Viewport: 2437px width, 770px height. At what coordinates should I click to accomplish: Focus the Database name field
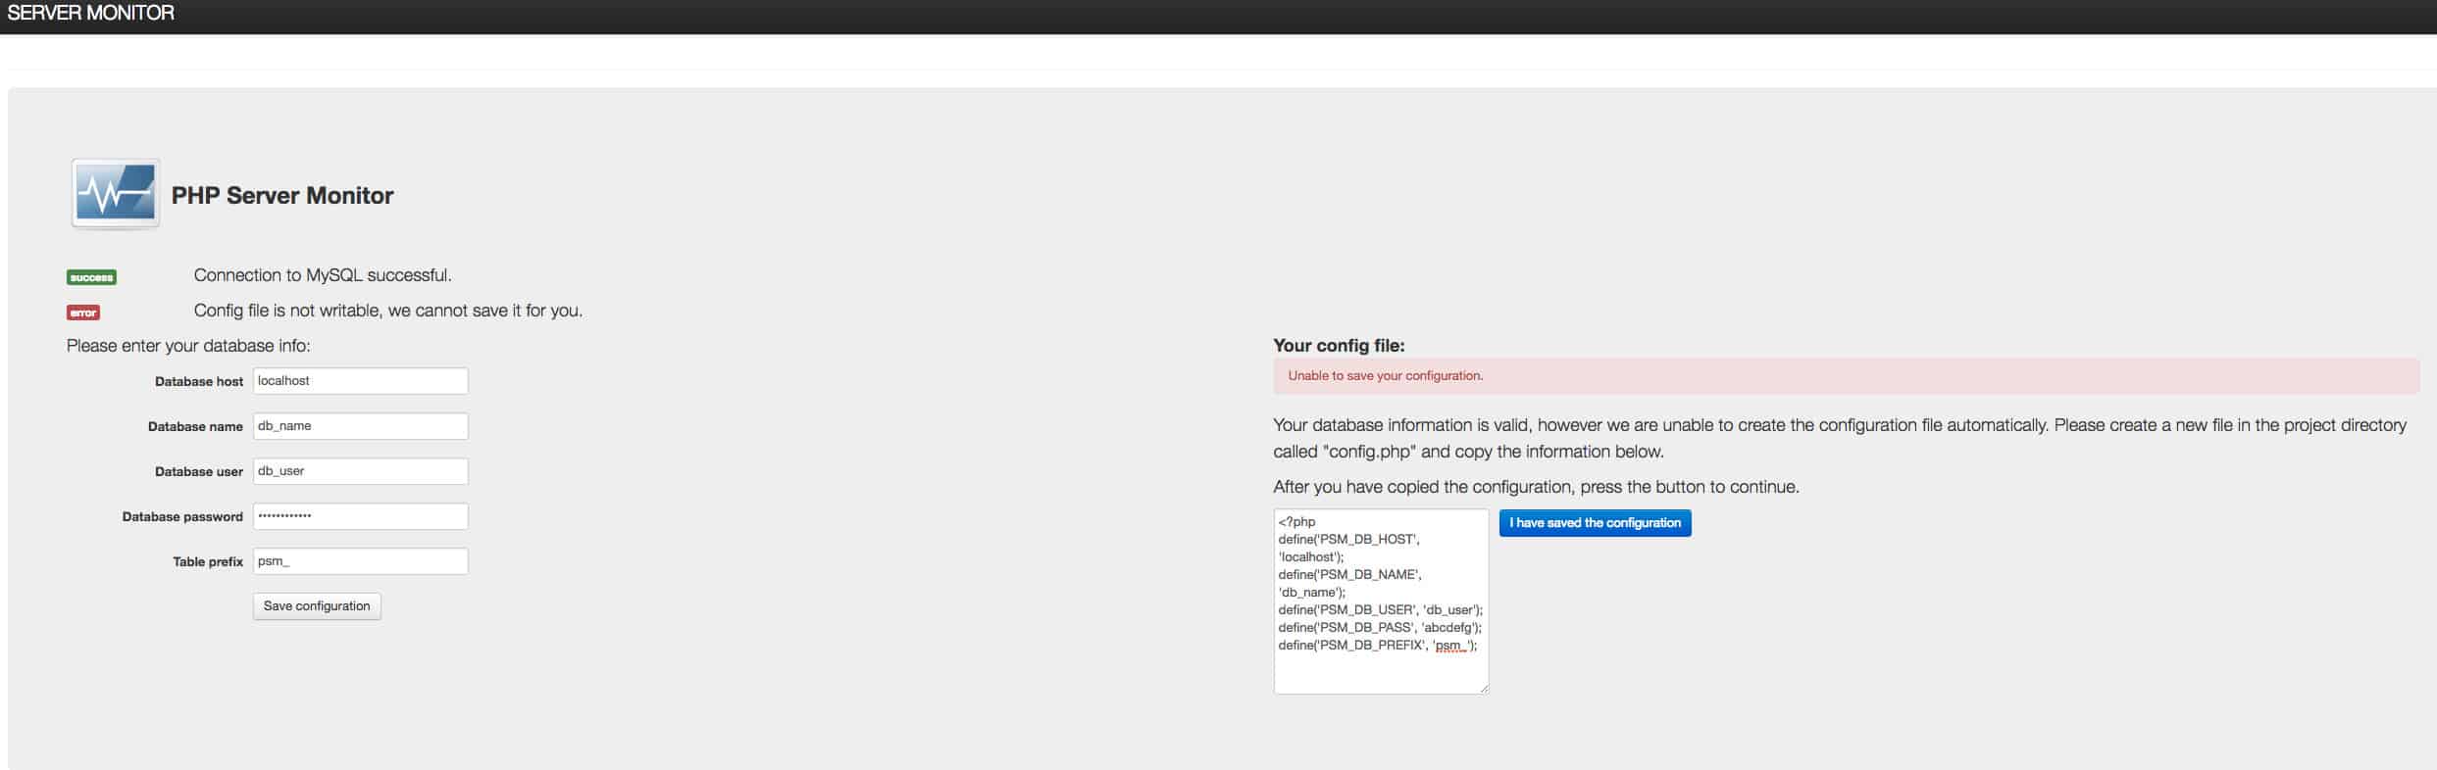[360, 426]
